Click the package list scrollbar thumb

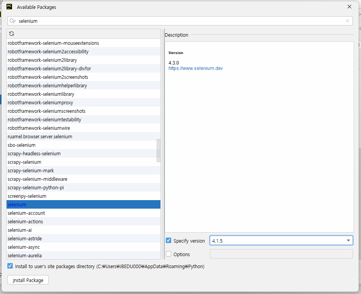point(158,151)
